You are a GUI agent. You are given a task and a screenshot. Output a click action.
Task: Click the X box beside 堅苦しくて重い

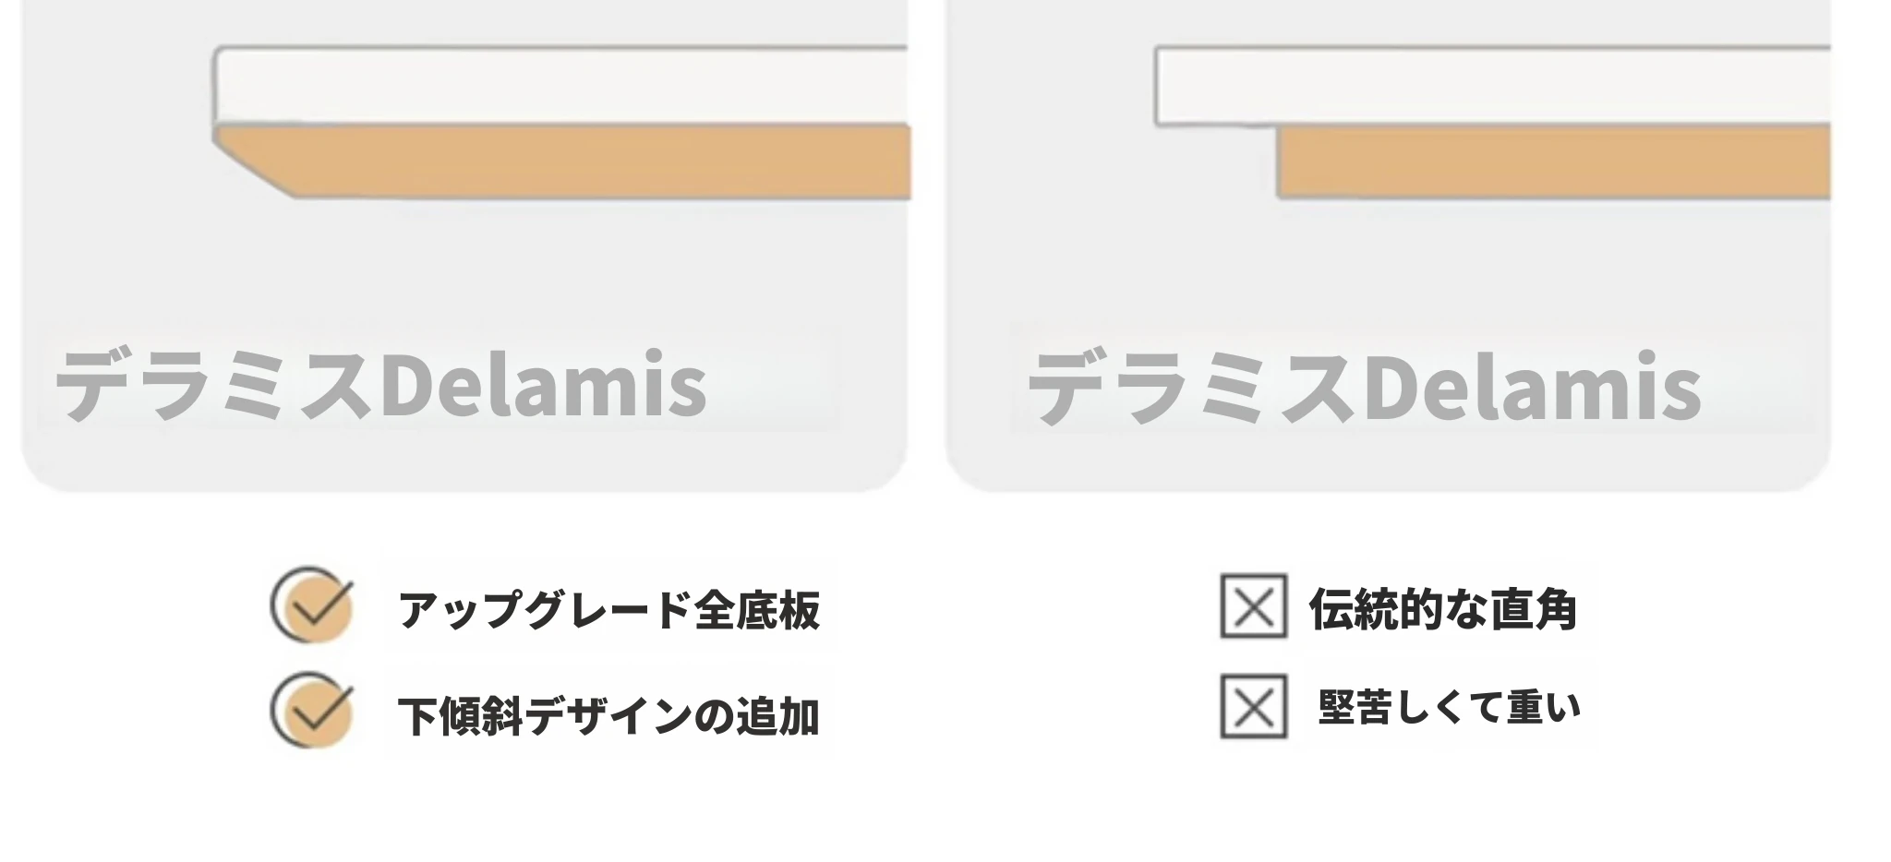tap(1254, 707)
